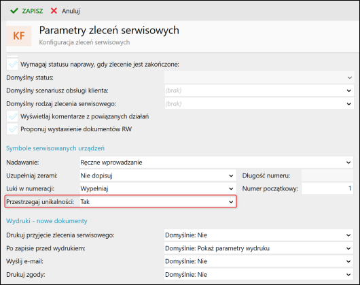
Task: Click the Anuluj button label
Action: (71, 11)
